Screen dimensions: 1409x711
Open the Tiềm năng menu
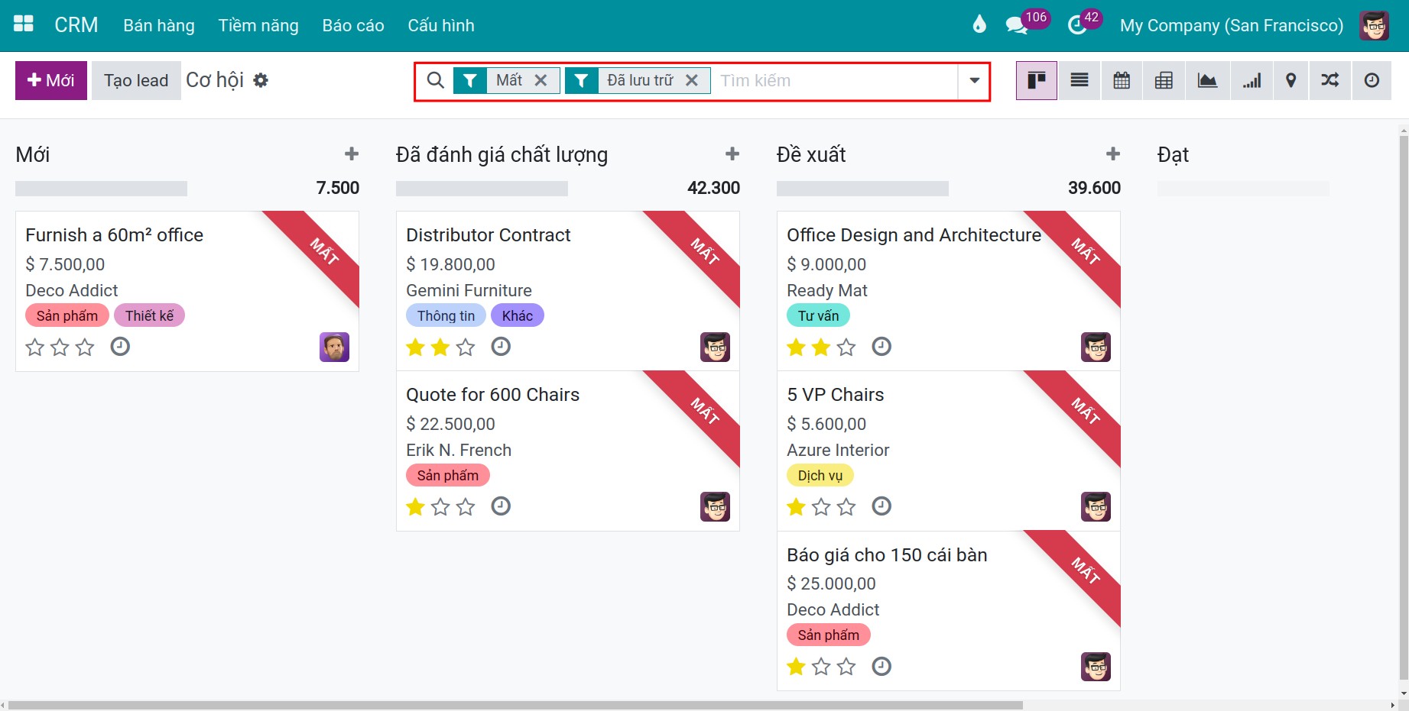(258, 25)
